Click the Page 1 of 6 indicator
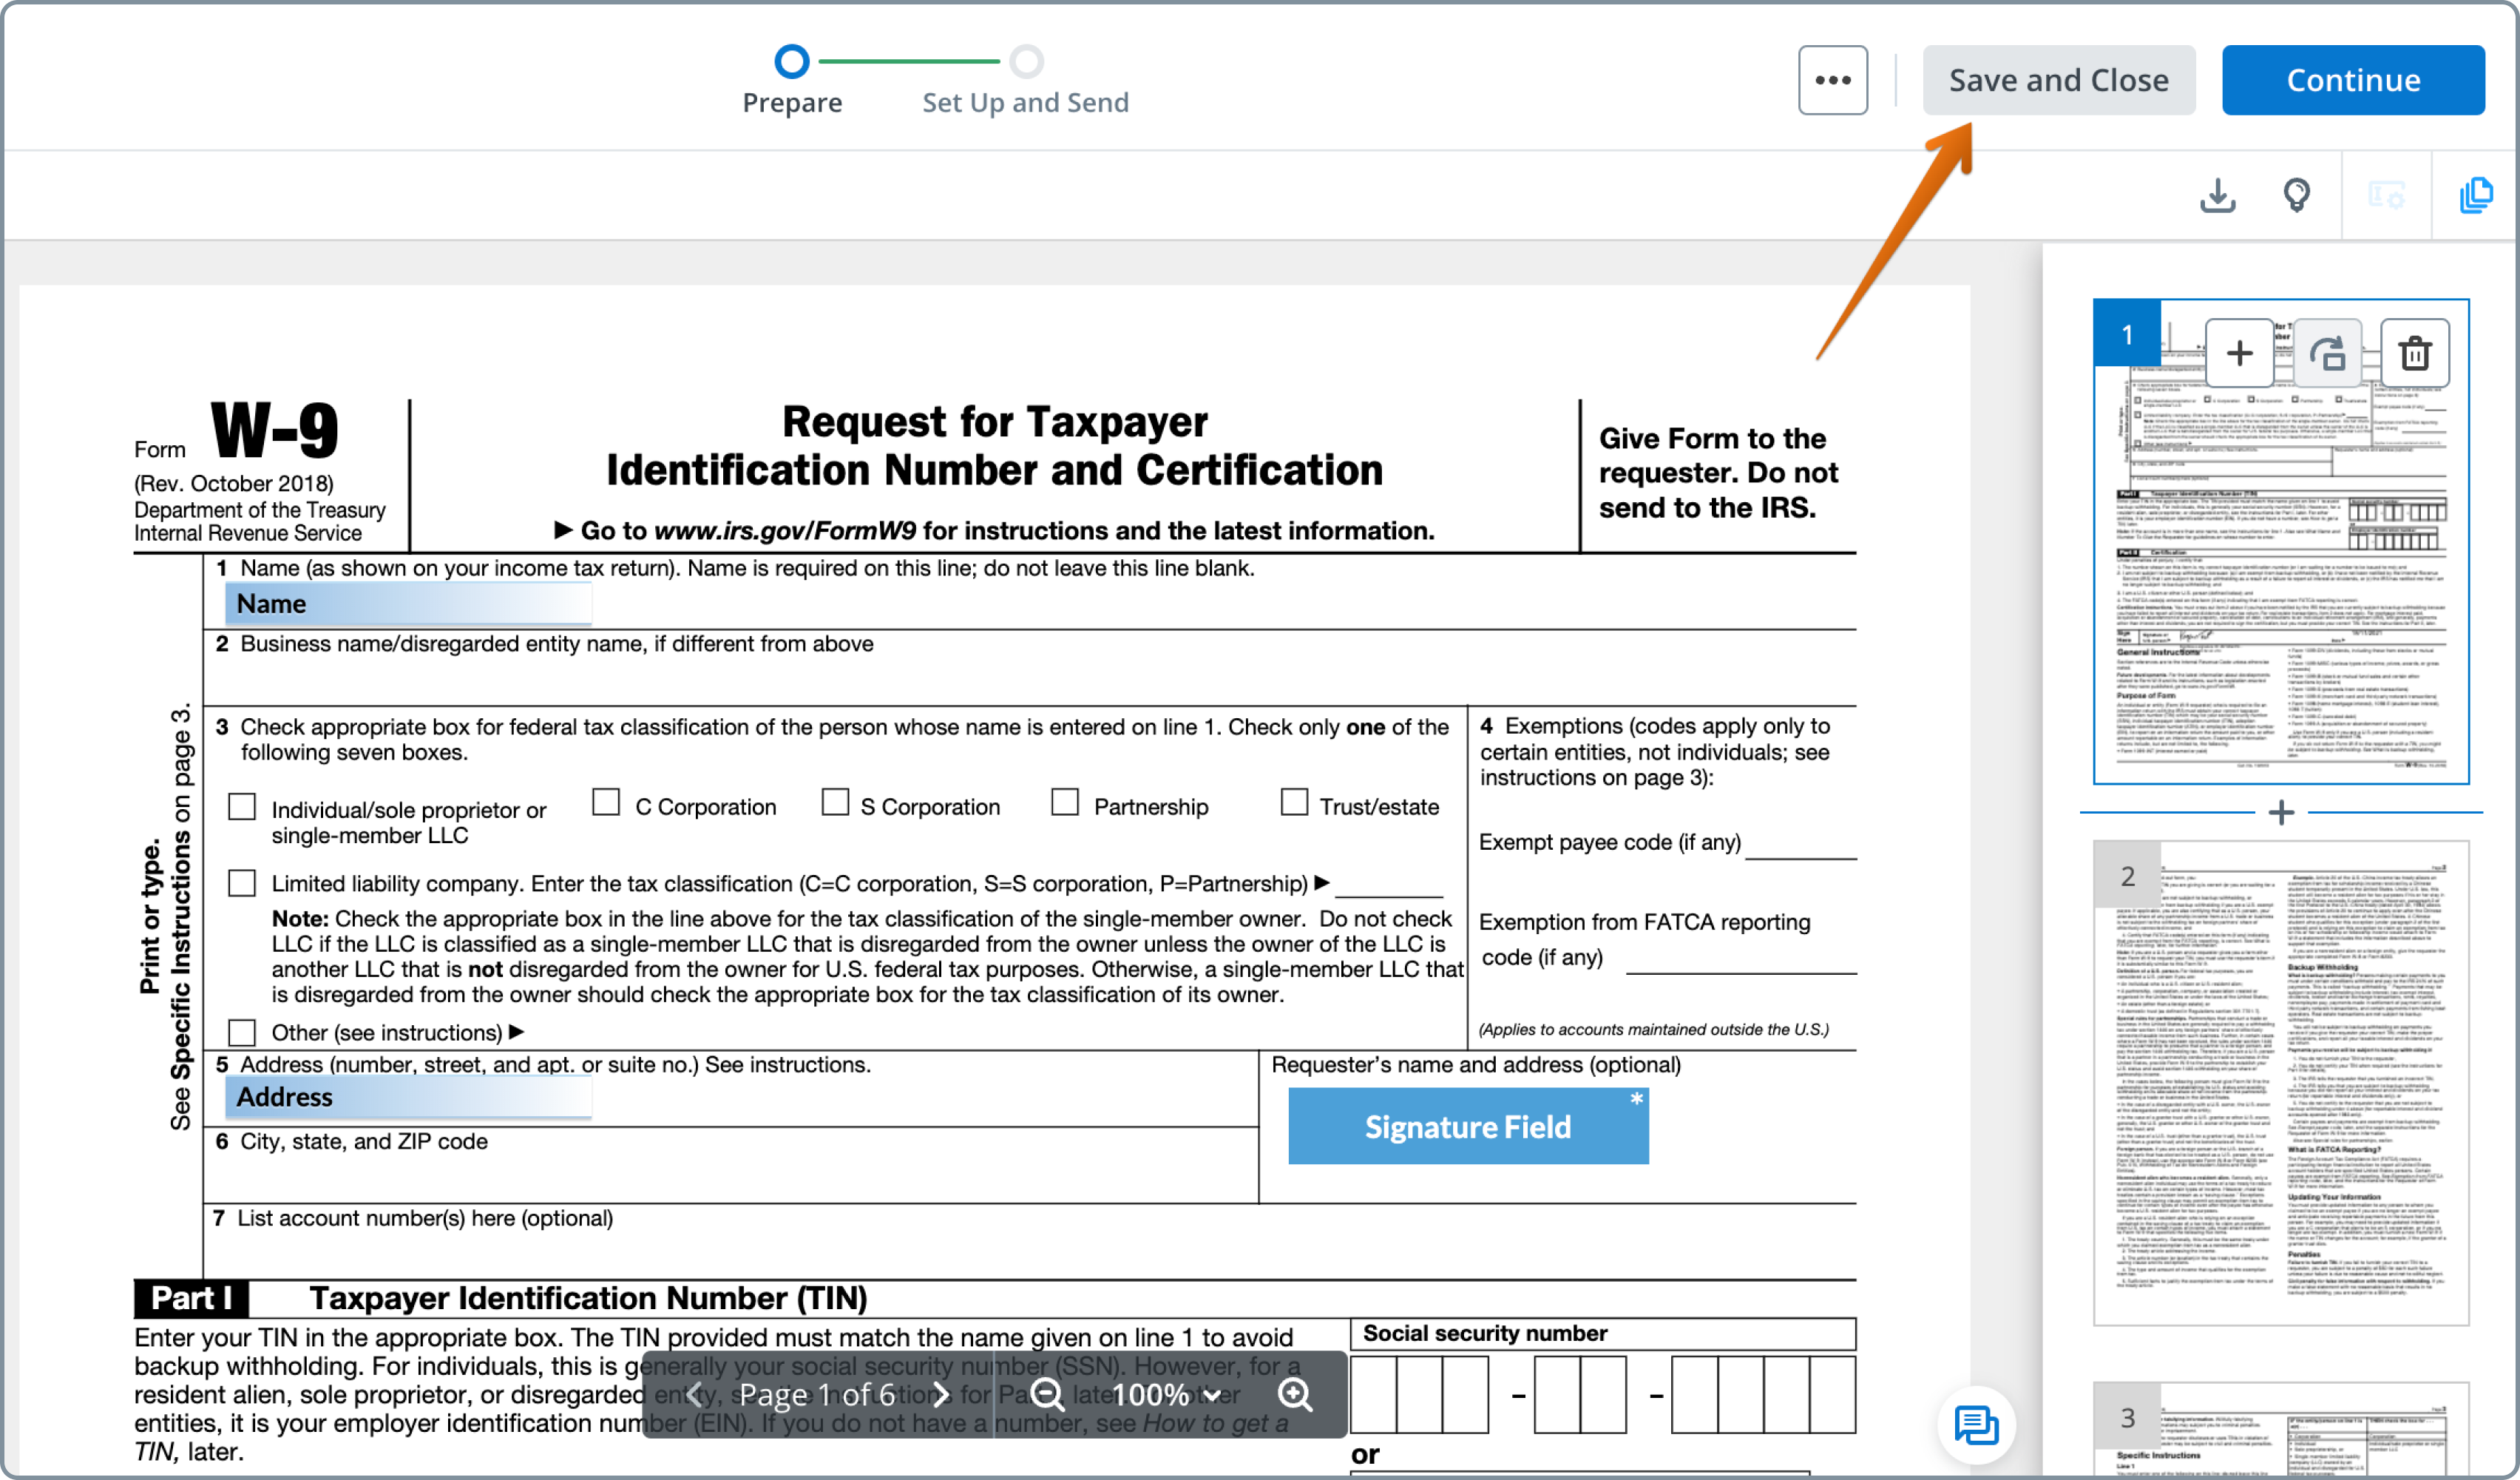The width and height of the screenshot is (2520, 1480). coord(817,1394)
